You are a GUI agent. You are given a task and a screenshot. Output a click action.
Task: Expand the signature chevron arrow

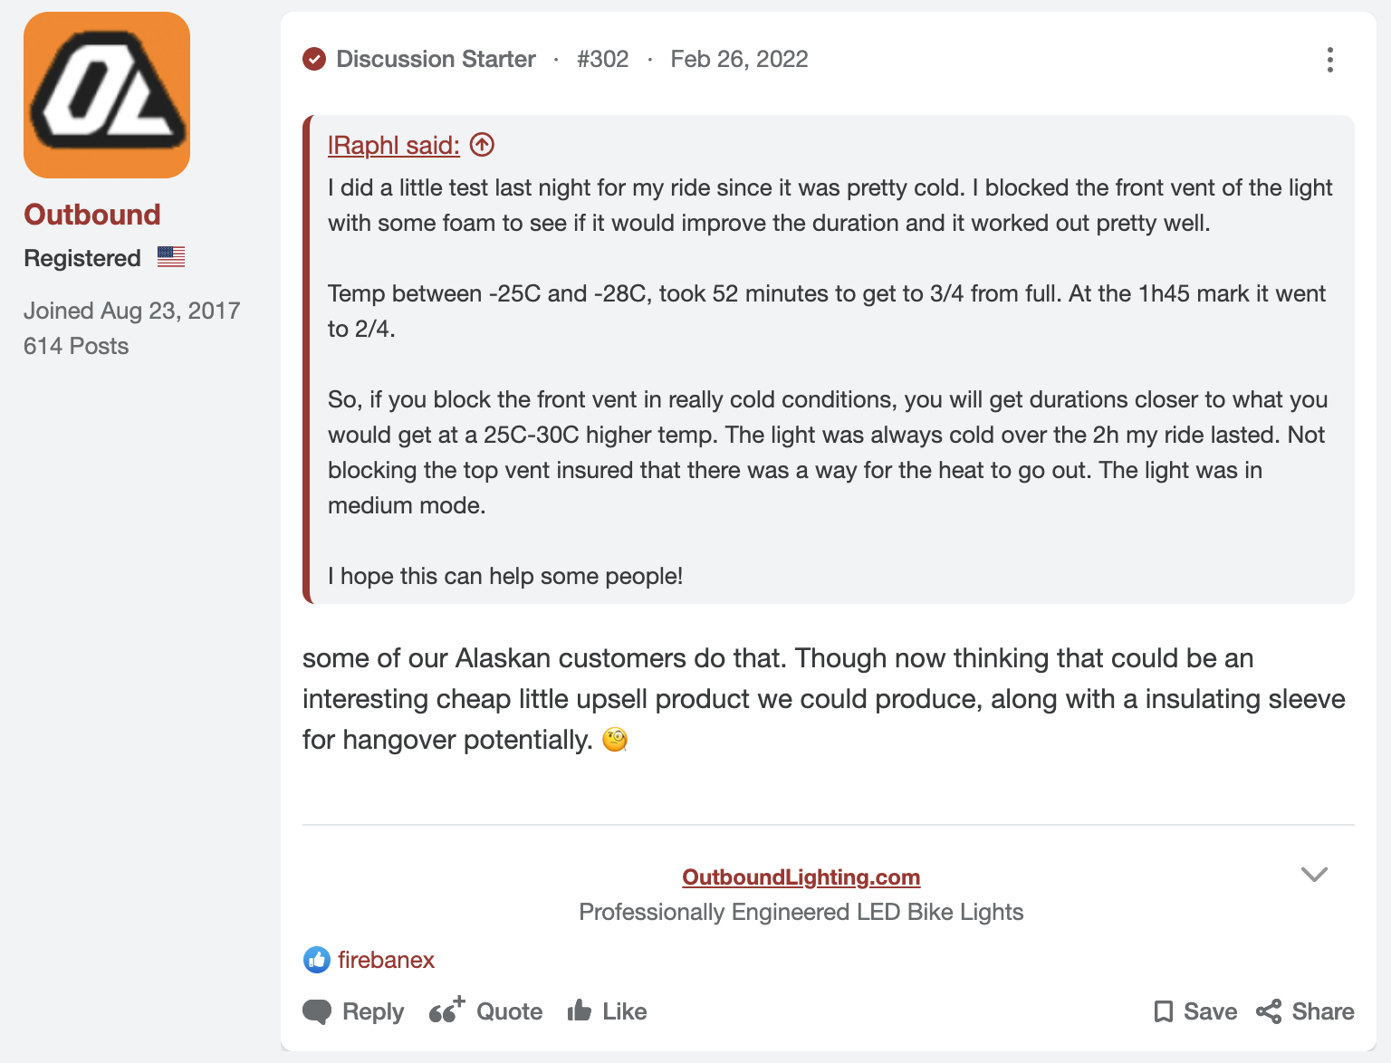click(x=1314, y=874)
